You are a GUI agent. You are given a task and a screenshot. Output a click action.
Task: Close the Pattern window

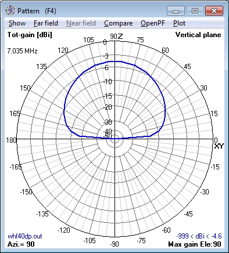pos(214,10)
